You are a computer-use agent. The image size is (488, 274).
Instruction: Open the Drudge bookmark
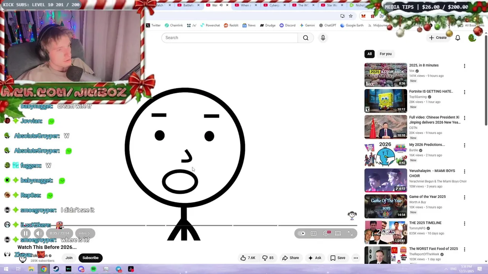point(268,25)
